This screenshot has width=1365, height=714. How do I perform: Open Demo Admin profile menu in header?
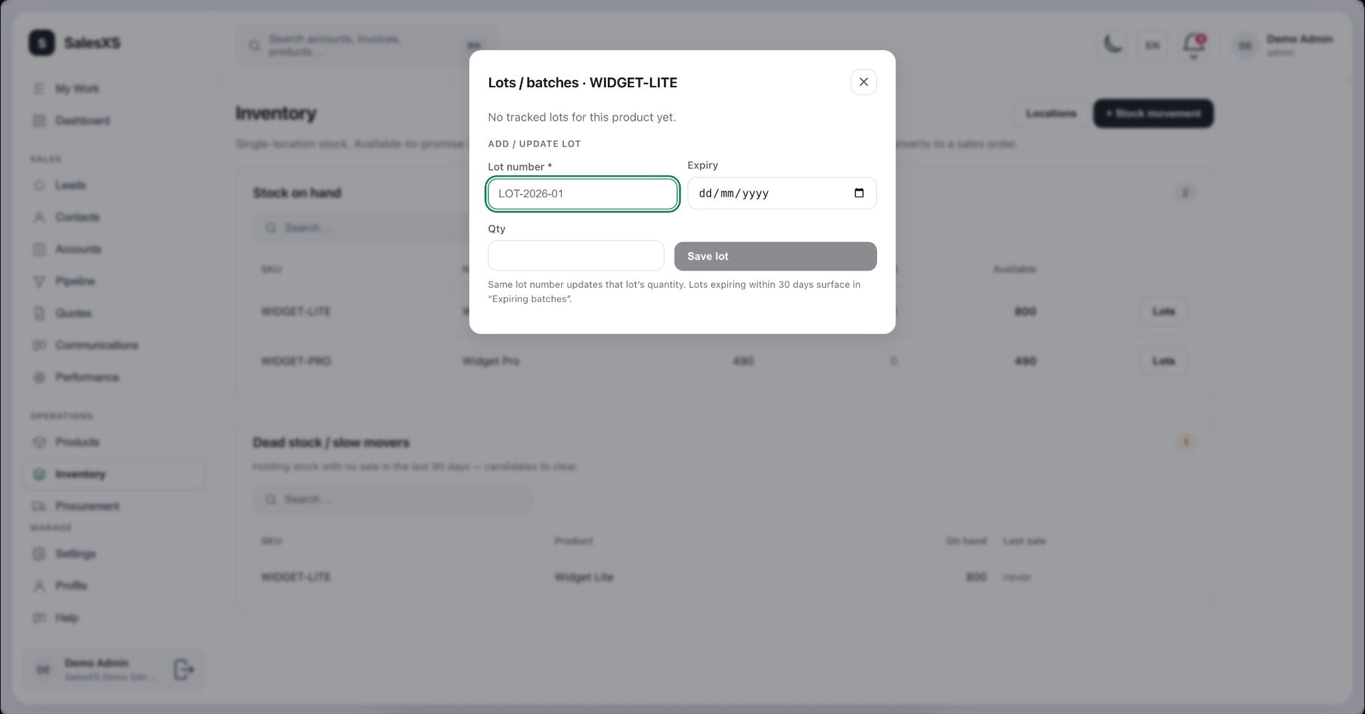coord(1282,45)
